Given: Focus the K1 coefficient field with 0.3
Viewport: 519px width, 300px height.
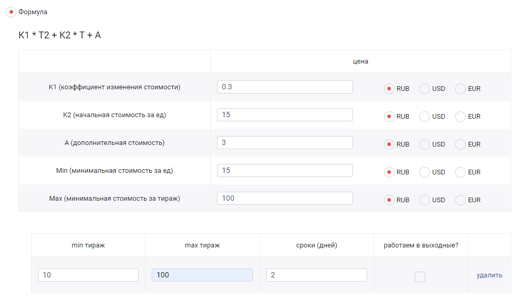Looking at the screenshot, I should click(285, 87).
